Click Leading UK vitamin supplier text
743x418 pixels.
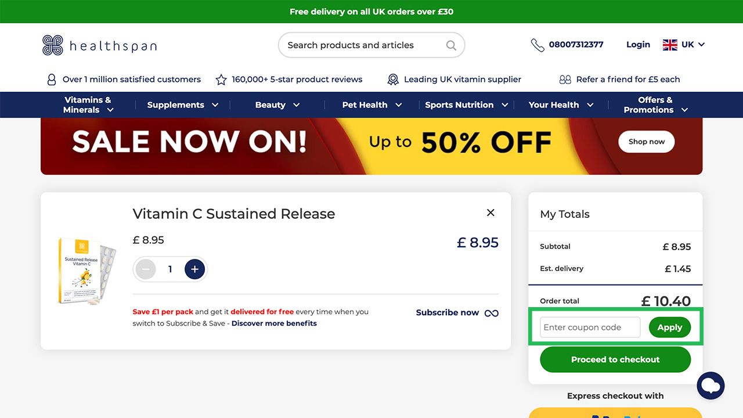(x=463, y=80)
